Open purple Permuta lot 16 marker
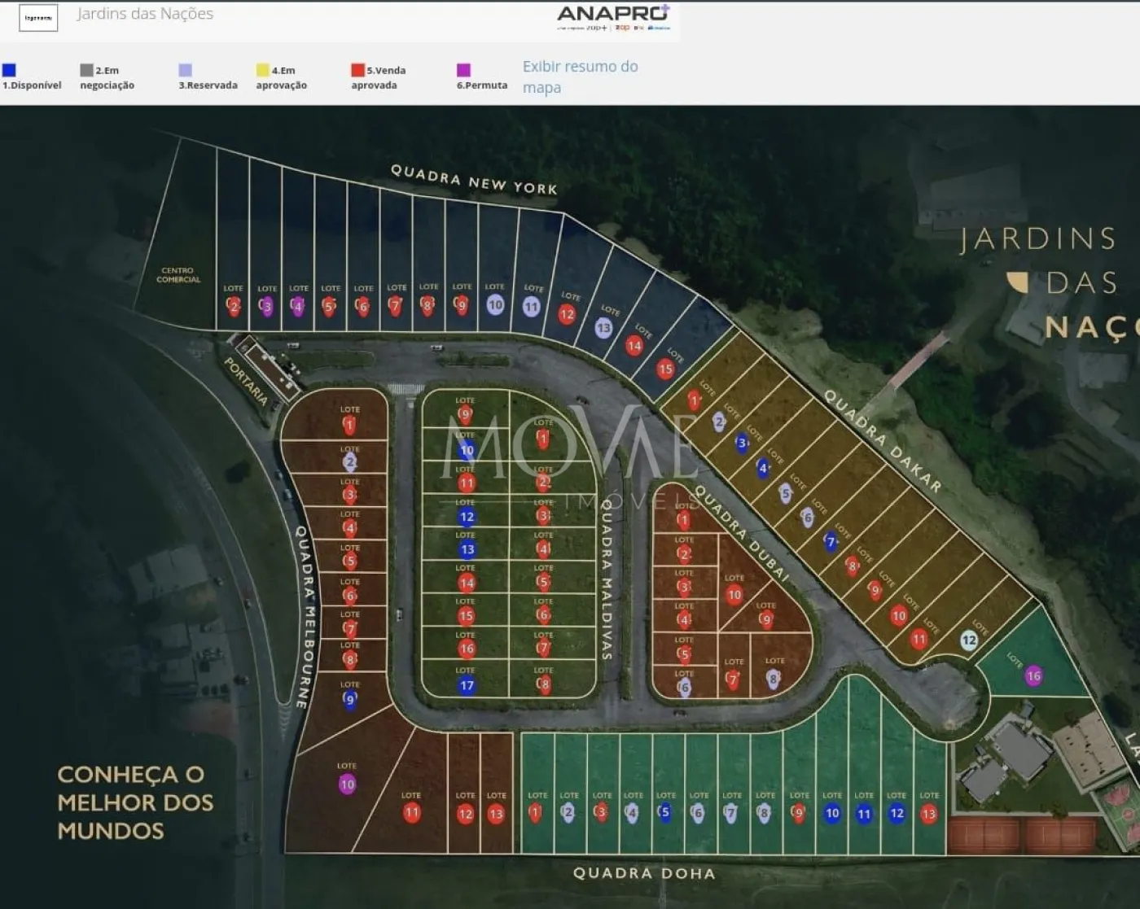 tap(1033, 675)
